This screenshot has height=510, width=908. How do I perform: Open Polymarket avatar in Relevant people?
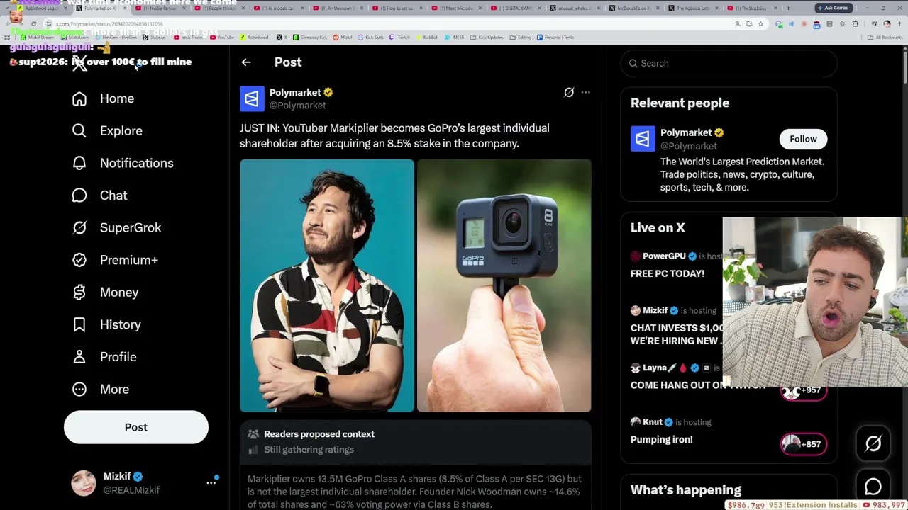tap(643, 139)
